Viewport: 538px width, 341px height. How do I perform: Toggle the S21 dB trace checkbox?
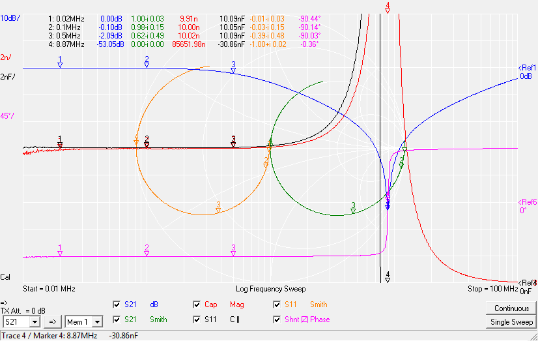(x=117, y=304)
